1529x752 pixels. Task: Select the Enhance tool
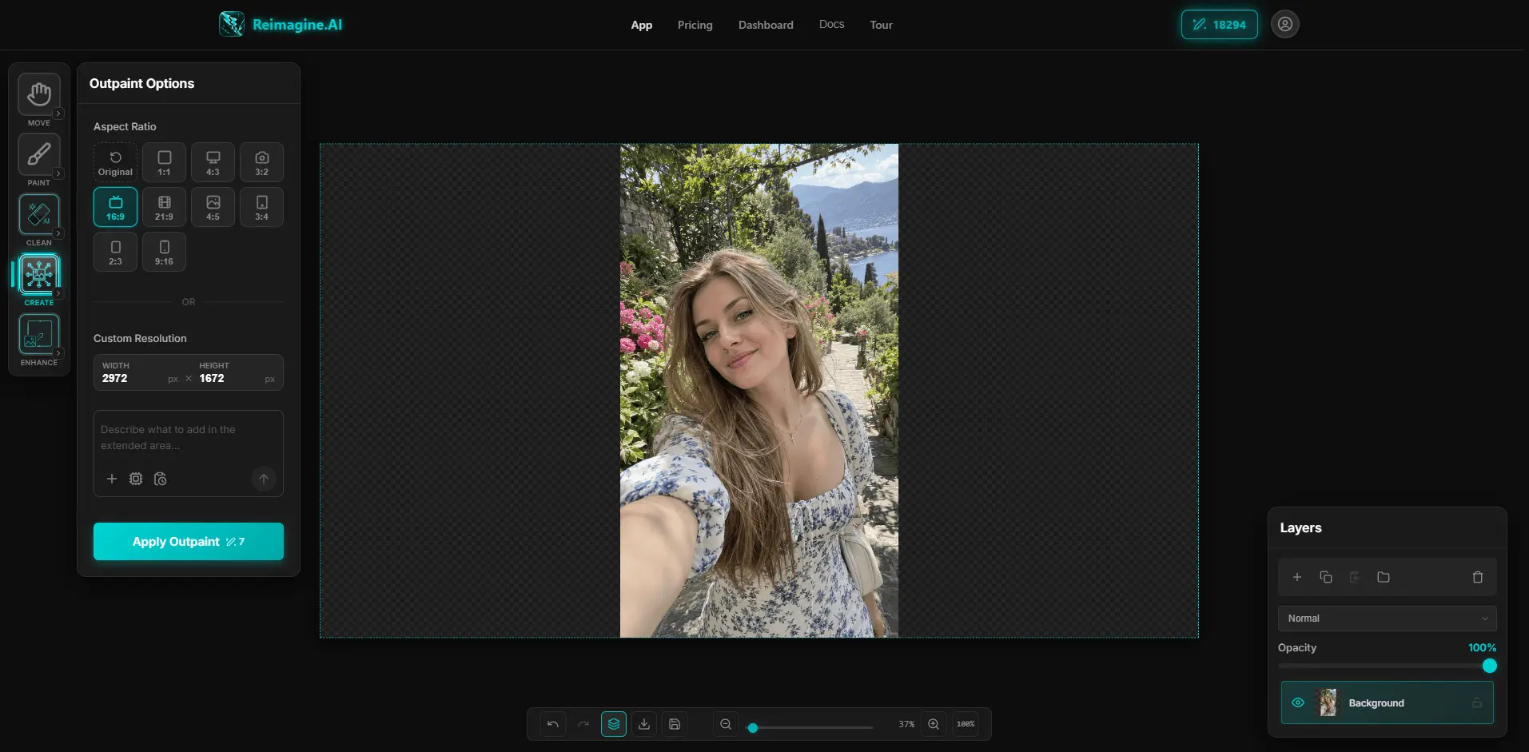(39, 334)
